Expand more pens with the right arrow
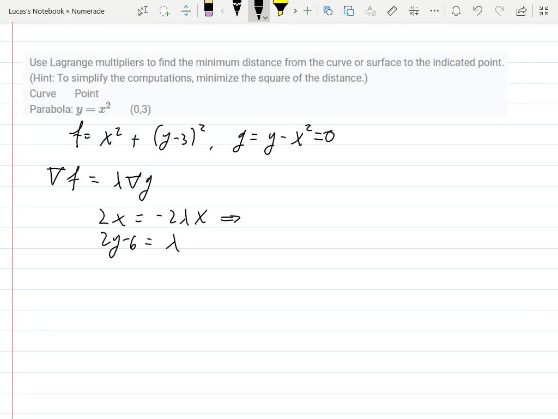The width and height of the screenshot is (558, 419). 294,11
